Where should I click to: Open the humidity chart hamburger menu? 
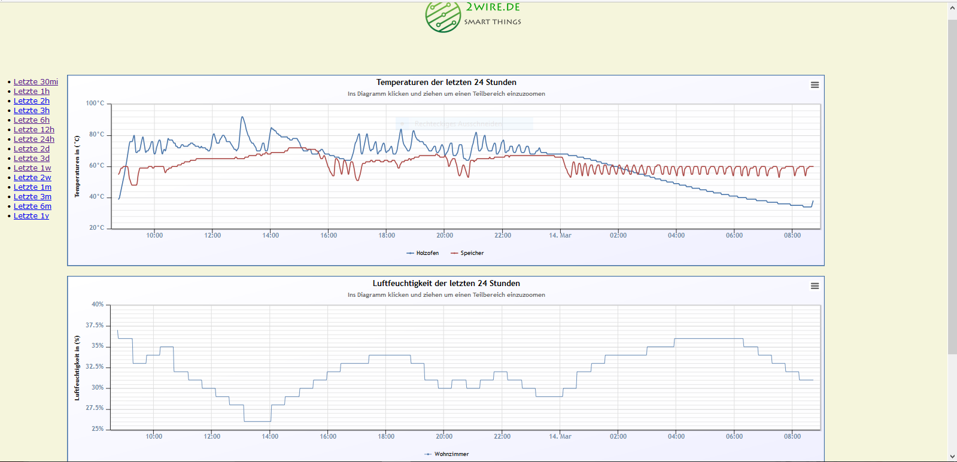click(815, 286)
